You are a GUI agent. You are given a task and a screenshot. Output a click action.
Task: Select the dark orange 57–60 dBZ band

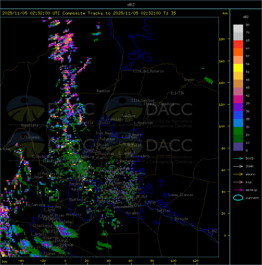[238, 52]
